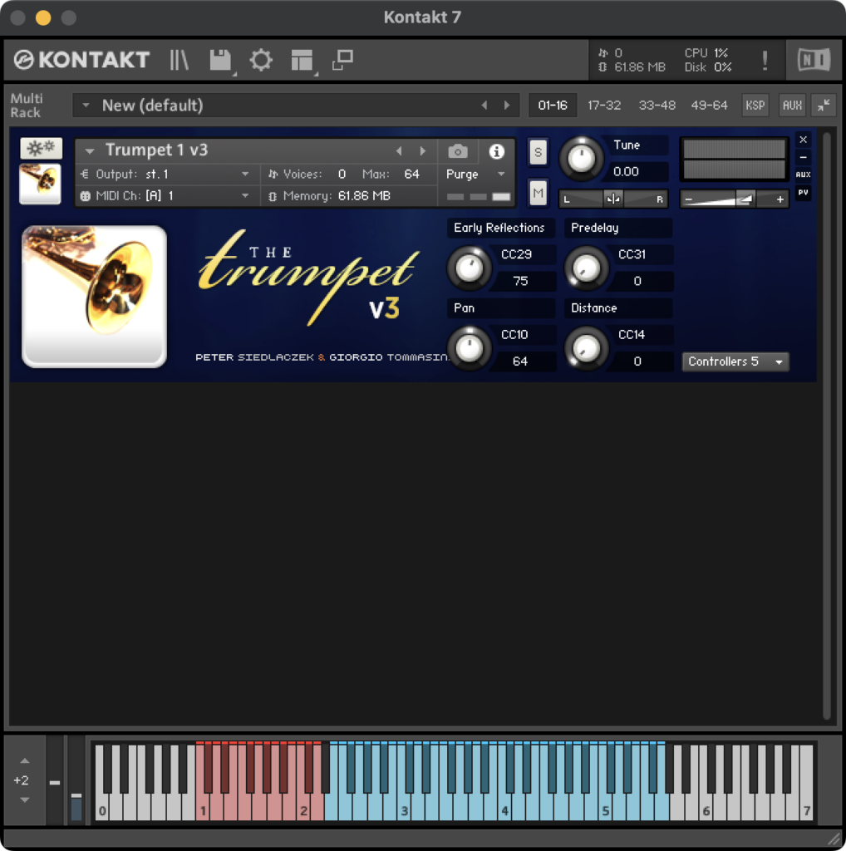Click the pan center marker icon

pyautogui.click(x=613, y=199)
